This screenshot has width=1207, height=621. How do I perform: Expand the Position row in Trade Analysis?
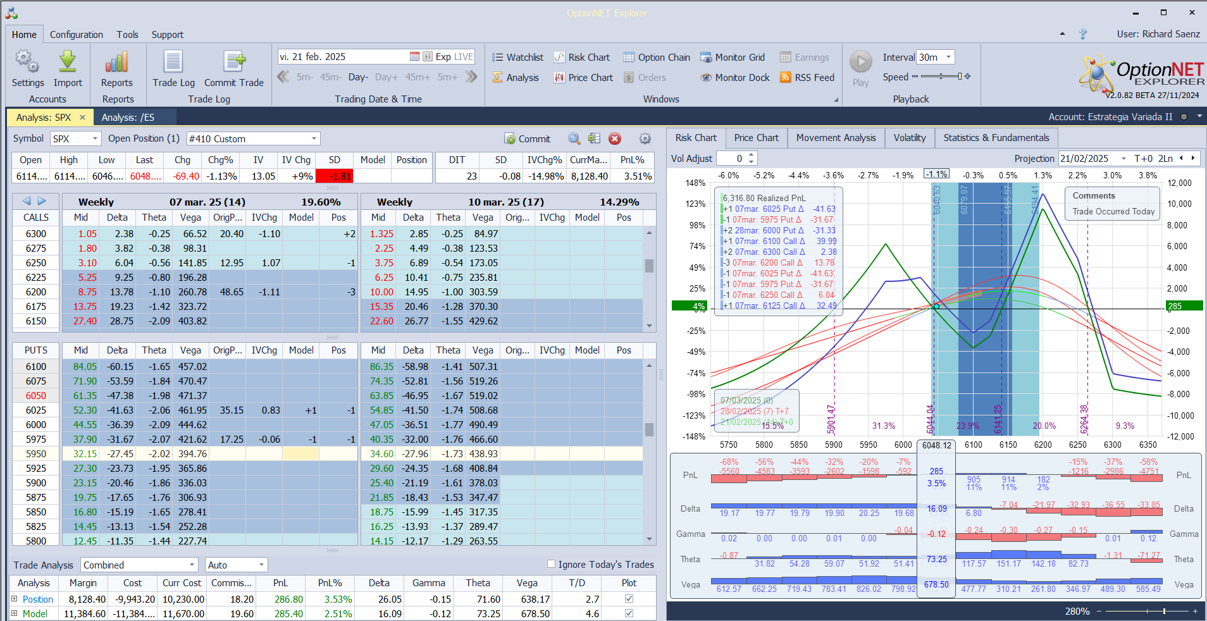pos(15,599)
